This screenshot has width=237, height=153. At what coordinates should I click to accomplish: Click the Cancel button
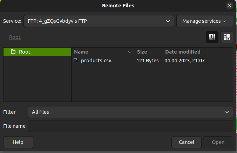click(x=187, y=142)
